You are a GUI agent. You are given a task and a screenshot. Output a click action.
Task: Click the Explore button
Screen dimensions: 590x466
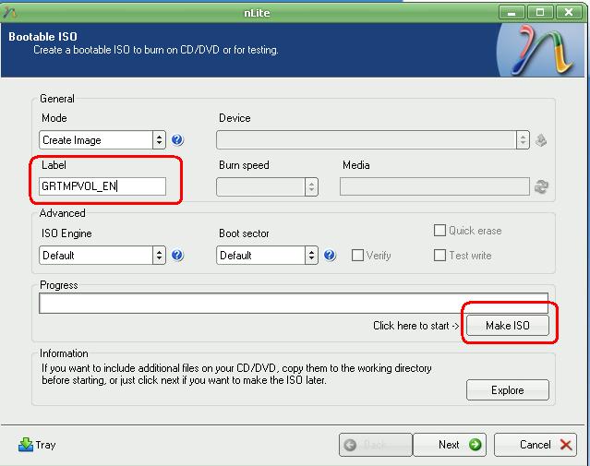pyautogui.click(x=508, y=390)
